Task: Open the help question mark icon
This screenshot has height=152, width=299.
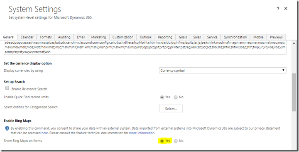Action: [278, 9]
